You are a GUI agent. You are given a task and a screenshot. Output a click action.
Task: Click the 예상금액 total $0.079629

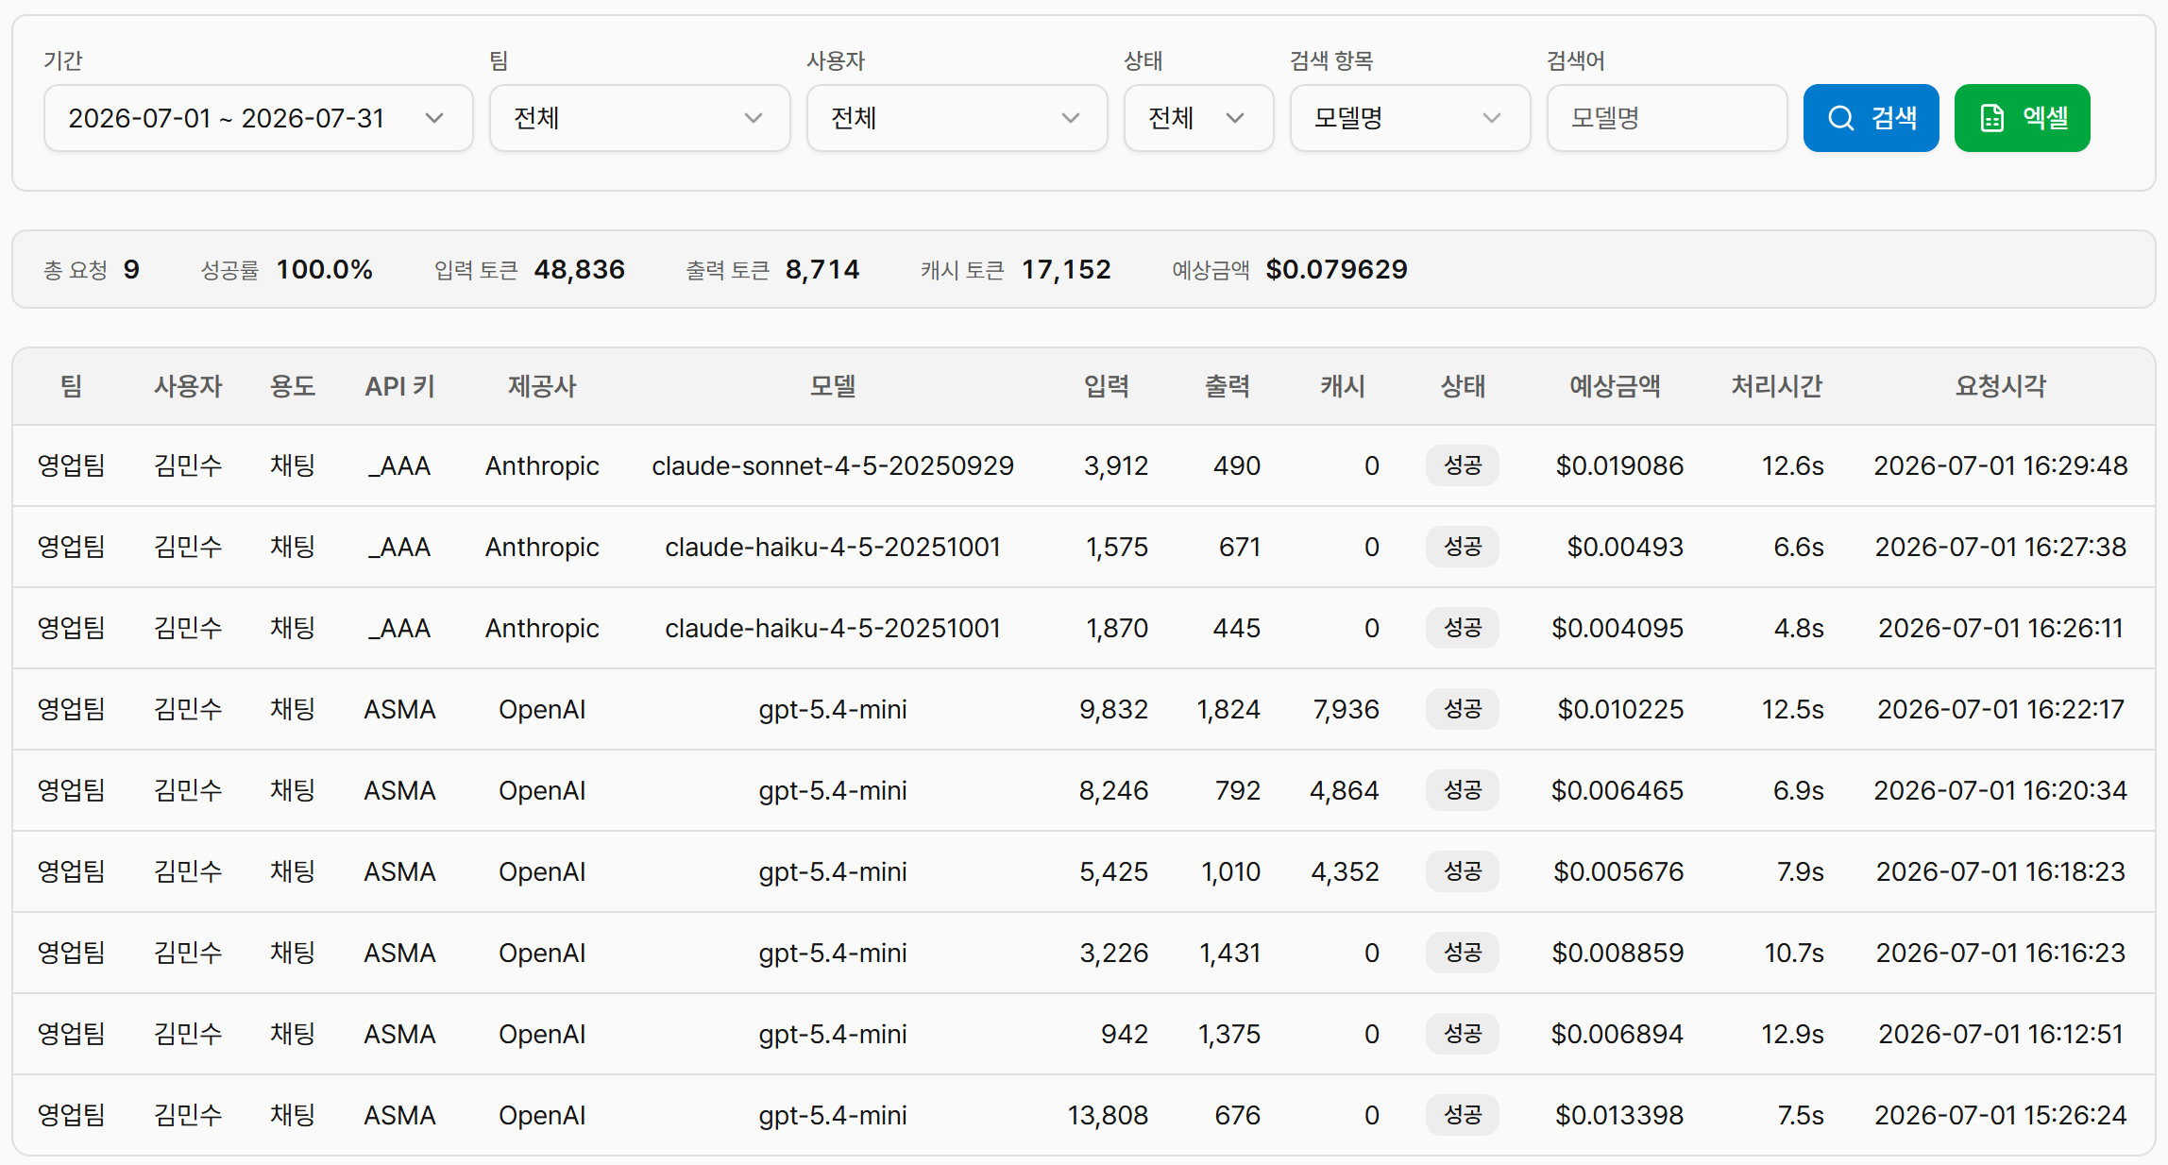(x=1336, y=270)
